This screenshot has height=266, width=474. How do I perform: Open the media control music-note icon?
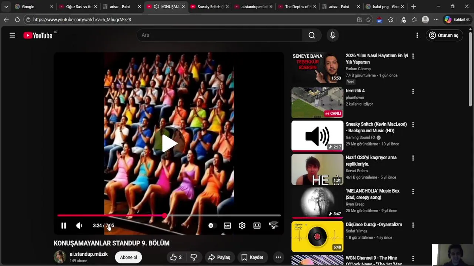(x=403, y=20)
